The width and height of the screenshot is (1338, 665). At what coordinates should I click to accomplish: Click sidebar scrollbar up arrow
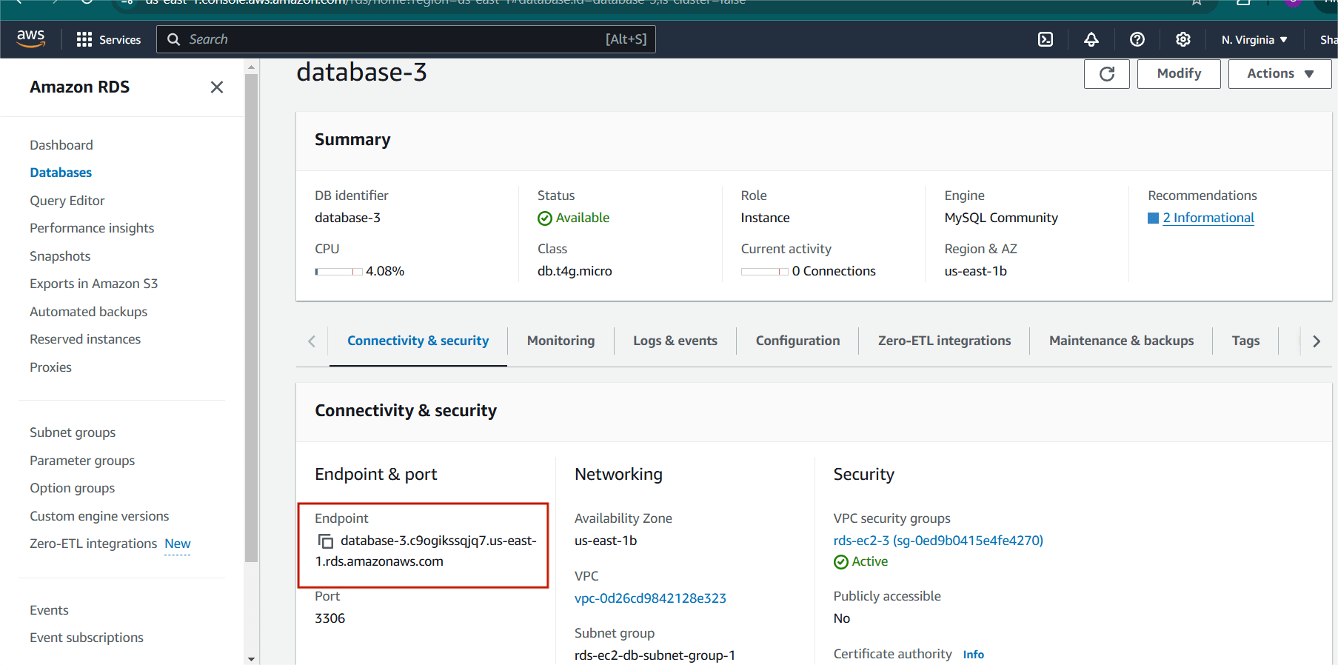(251, 67)
